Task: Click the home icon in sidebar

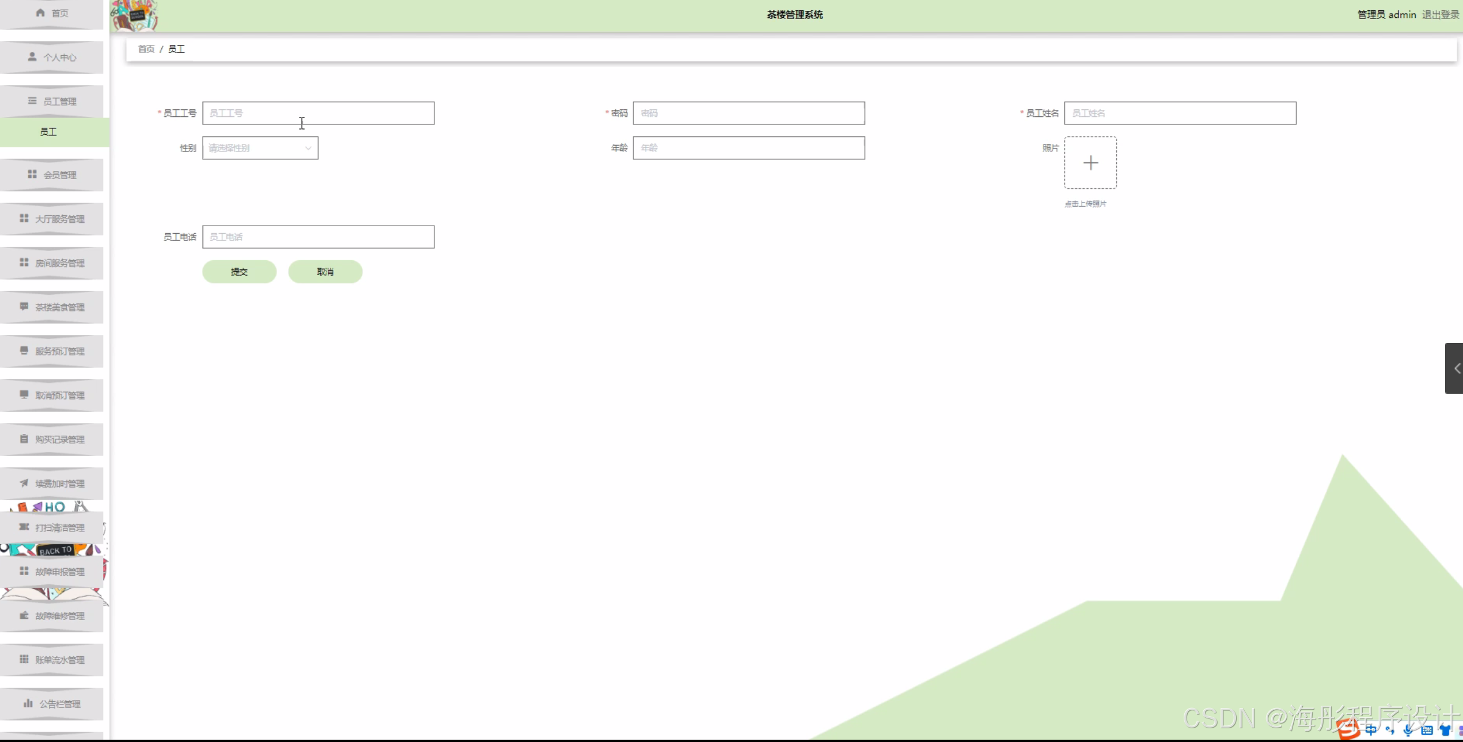Action: 40,13
